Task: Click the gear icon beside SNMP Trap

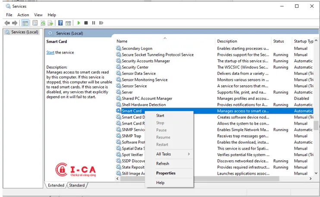Action: point(119,136)
